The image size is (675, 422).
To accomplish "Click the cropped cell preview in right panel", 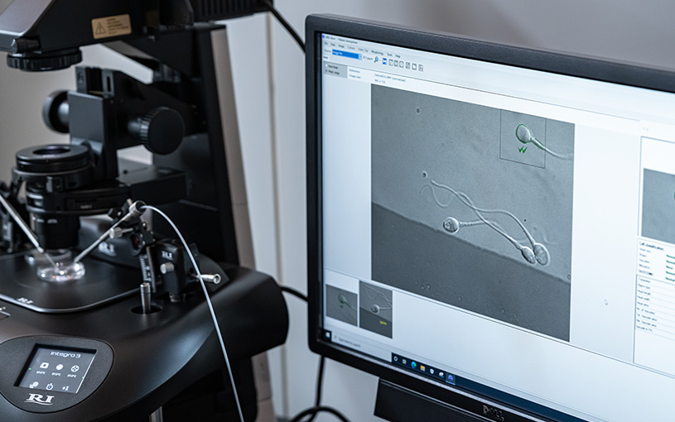I will point(658,205).
